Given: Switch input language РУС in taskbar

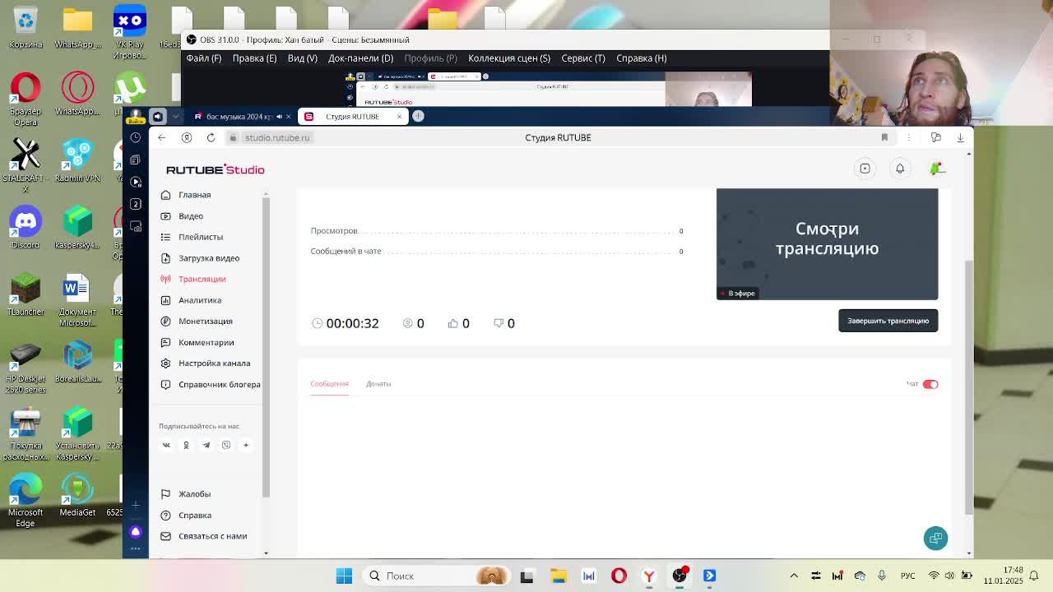Looking at the screenshot, I should pyautogui.click(x=907, y=576).
